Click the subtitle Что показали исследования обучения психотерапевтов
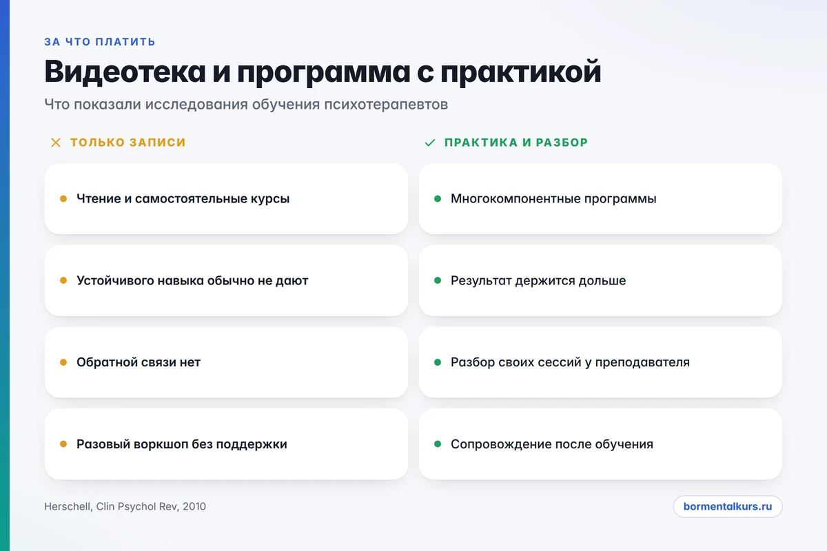The width and height of the screenshot is (827, 551). (246, 105)
